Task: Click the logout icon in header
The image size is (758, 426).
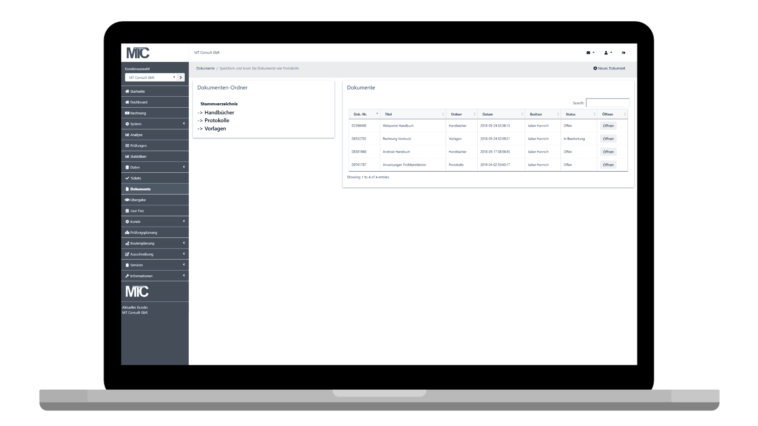Action: 623,52
